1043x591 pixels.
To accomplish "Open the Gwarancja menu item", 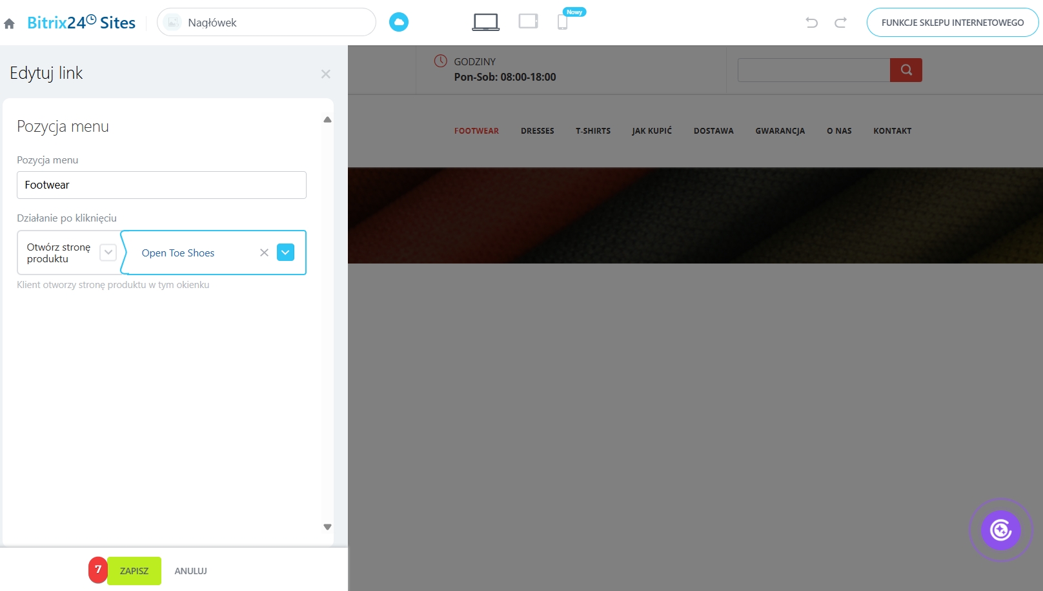I will [x=780, y=131].
